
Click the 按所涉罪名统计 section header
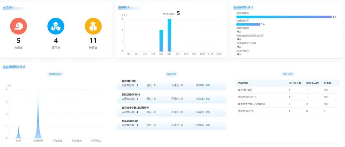[243, 7]
